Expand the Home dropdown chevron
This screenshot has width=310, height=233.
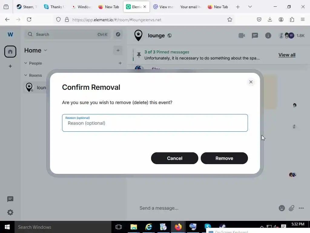point(45,50)
